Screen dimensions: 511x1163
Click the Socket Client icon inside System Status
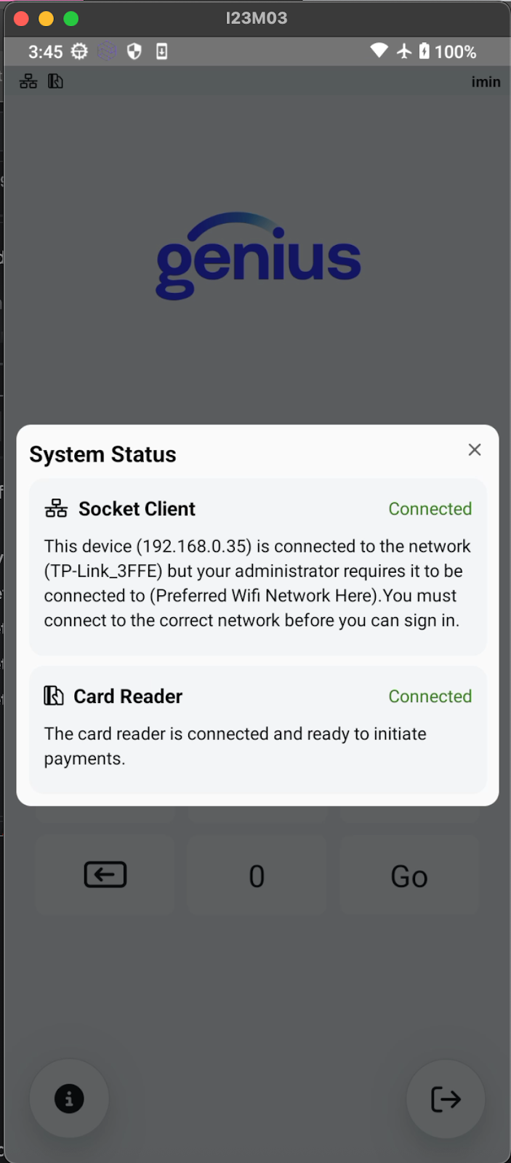[56, 508]
